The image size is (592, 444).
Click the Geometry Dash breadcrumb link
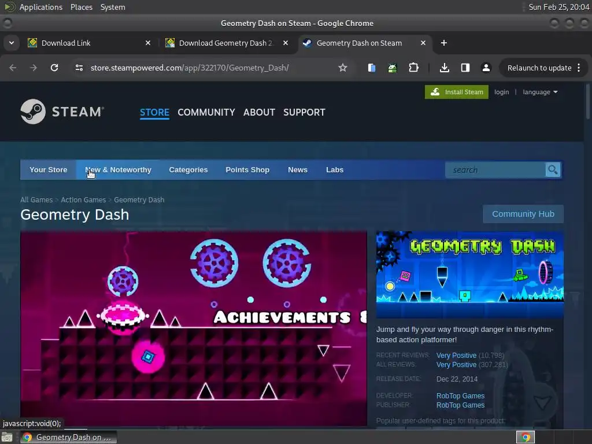click(x=139, y=199)
